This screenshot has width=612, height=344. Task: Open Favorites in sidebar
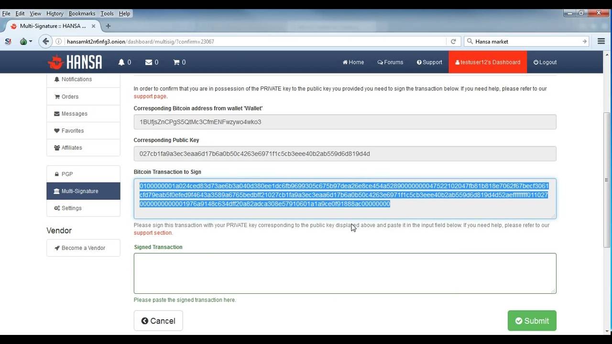[83, 130]
